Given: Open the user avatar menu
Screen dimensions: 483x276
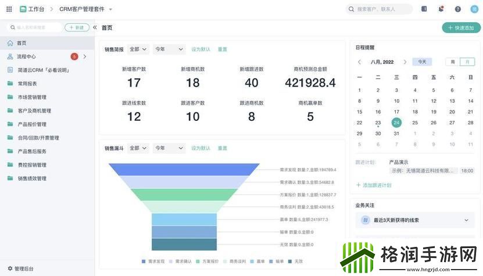Looking at the screenshot, I should click(474, 9).
